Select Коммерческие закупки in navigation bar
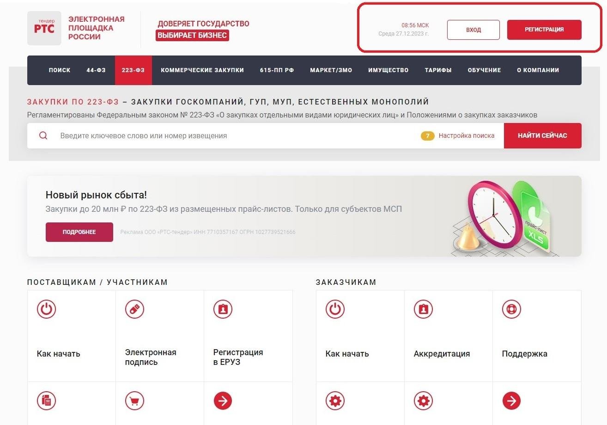Viewport: 607px width, 425px height. (202, 70)
